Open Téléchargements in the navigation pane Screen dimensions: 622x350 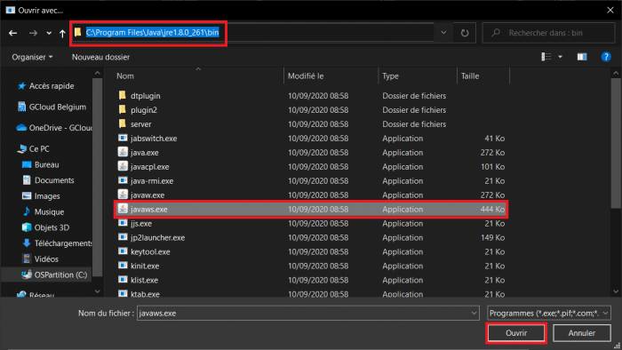(x=58, y=243)
